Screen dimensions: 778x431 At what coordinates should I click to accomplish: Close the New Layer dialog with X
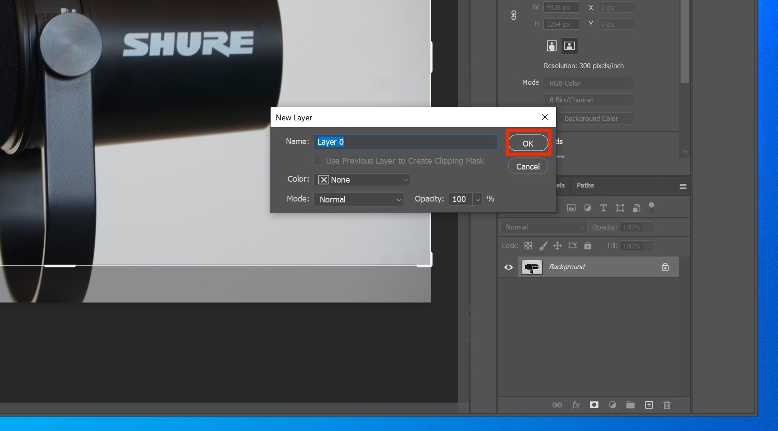point(545,117)
